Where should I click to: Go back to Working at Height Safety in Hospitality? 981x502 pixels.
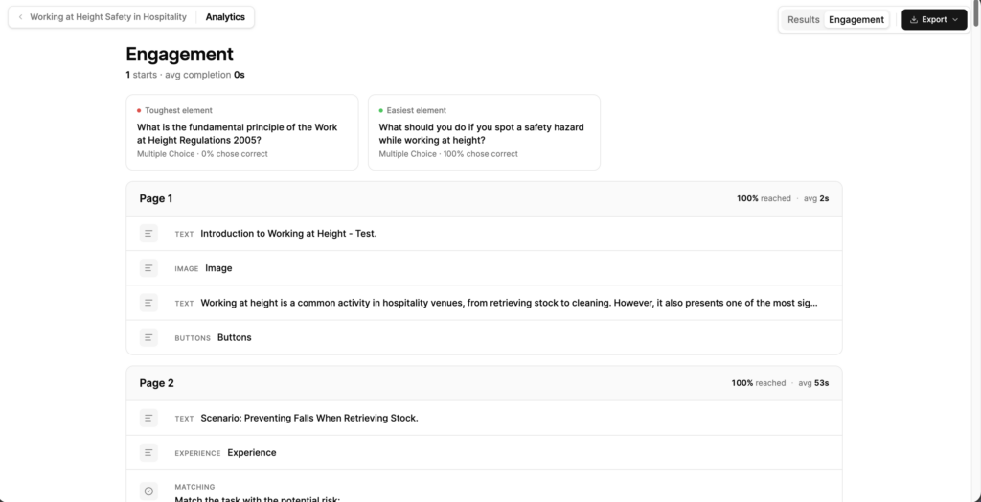pyautogui.click(x=108, y=17)
